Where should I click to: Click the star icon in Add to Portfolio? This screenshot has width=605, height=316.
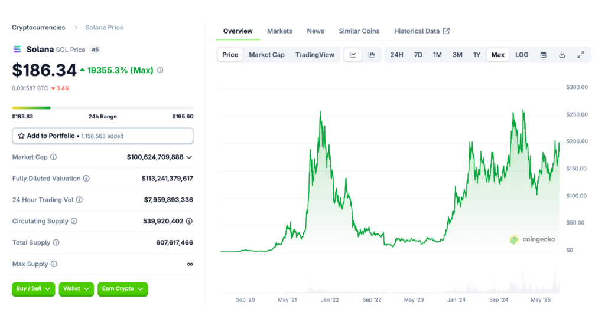point(21,136)
